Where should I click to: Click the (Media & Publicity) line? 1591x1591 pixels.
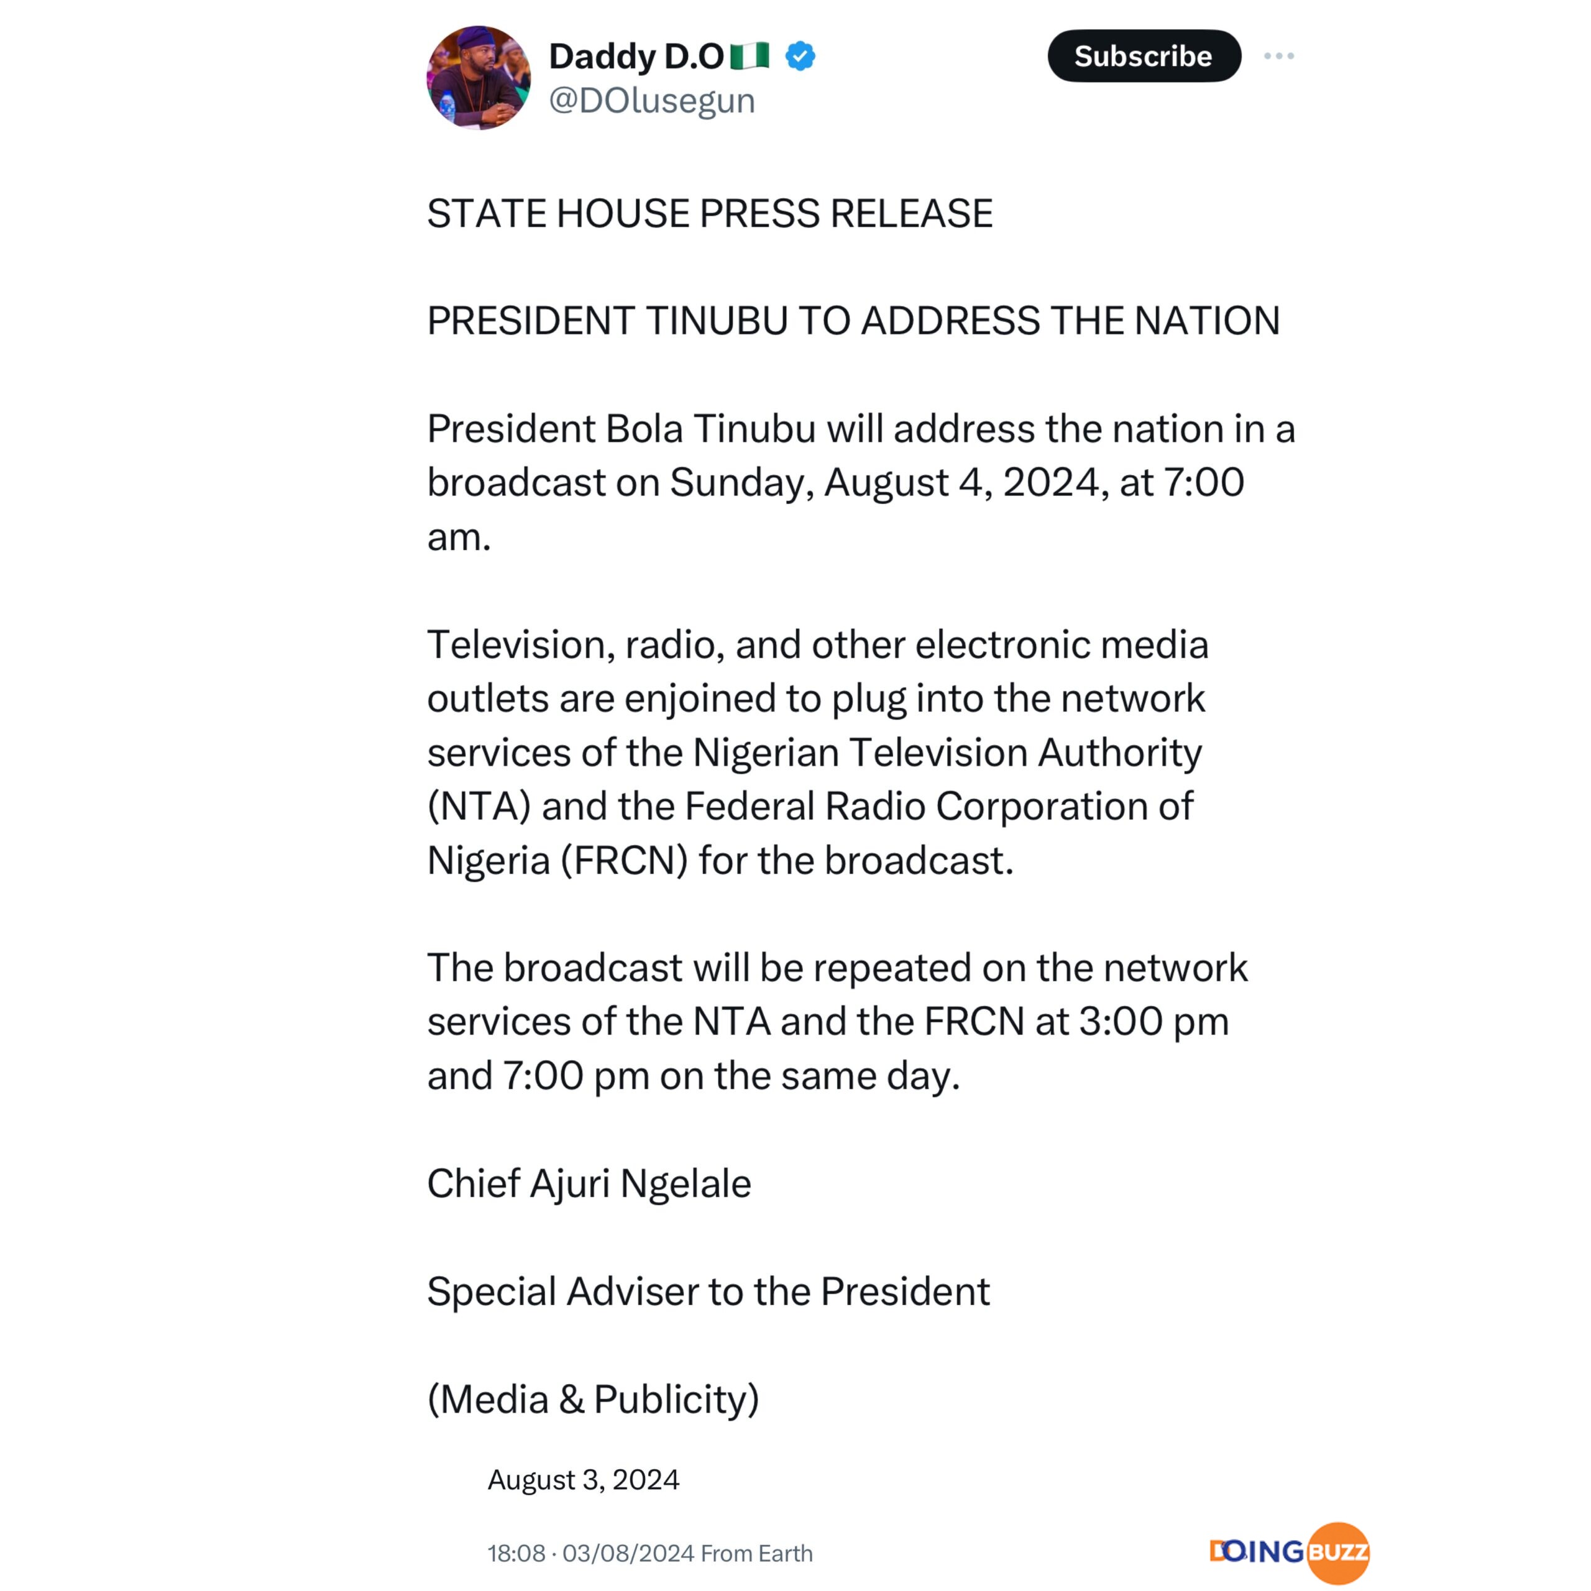(x=593, y=1399)
